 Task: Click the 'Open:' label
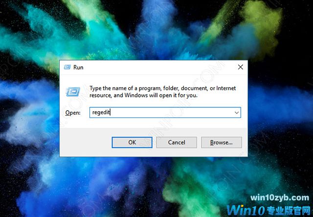(x=73, y=113)
